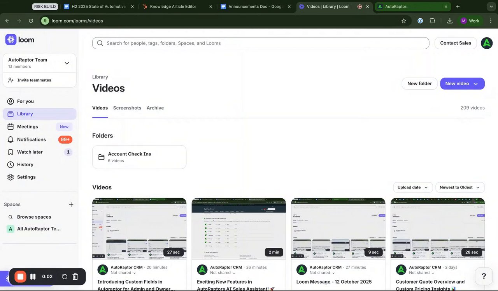Switch to the Videos tab
Screen dimensions: 498x291
pyautogui.click(x=100, y=108)
